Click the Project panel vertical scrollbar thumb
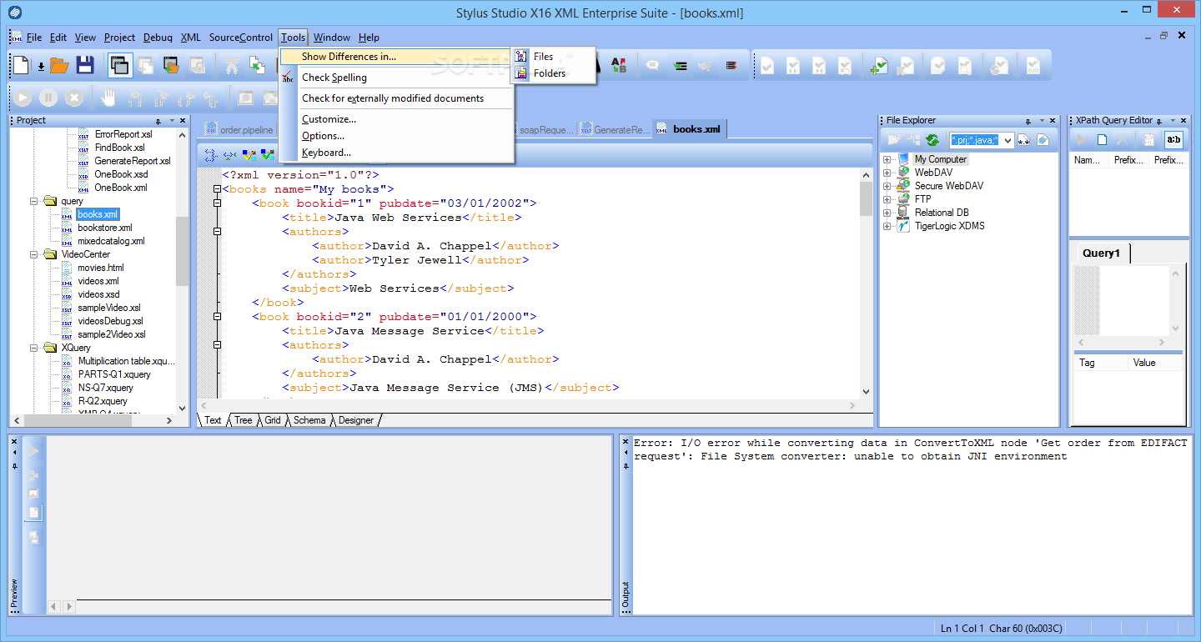Image resolution: width=1201 pixels, height=642 pixels. [183, 250]
